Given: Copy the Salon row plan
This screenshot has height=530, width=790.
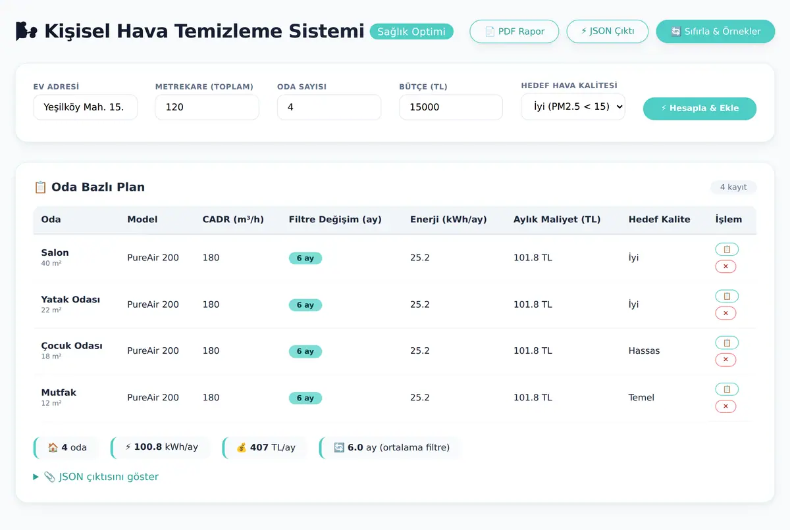Looking at the screenshot, I should pyautogui.click(x=727, y=249).
